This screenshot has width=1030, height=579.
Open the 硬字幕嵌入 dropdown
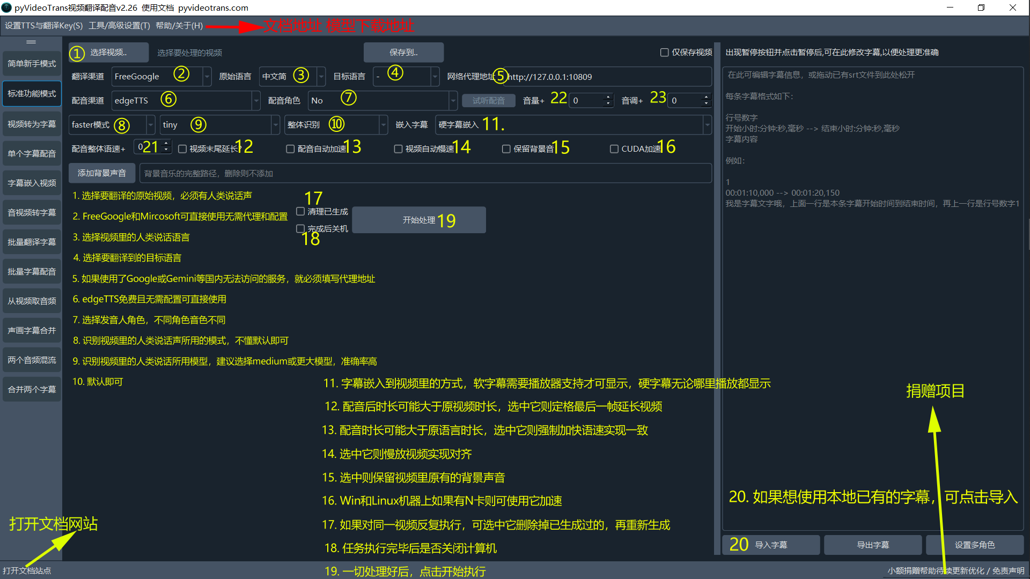pos(573,125)
